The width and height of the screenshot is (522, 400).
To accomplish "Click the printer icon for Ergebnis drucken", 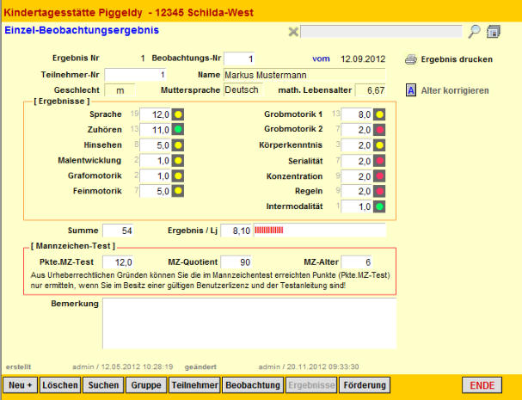I will click(411, 59).
